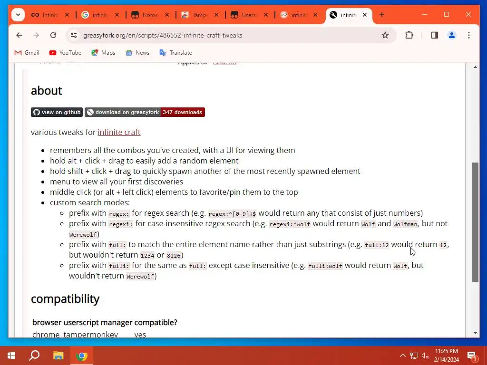Image resolution: width=487 pixels, height=365 pixels.
Task: Follow the infinite craft link
Action: 119,132
